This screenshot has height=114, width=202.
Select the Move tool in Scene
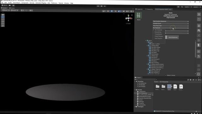tap(3, 17)
